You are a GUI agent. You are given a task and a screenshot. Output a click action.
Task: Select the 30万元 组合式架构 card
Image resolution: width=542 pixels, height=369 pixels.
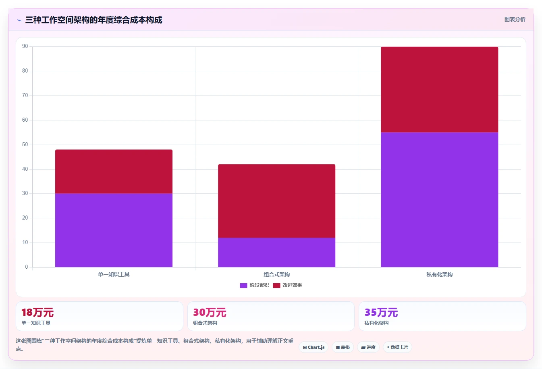271,316
